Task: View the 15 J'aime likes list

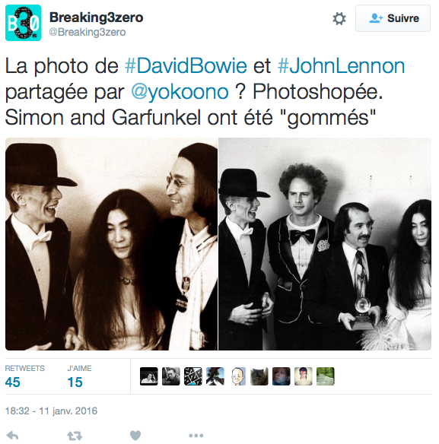Action: click(x=79, y=376)
